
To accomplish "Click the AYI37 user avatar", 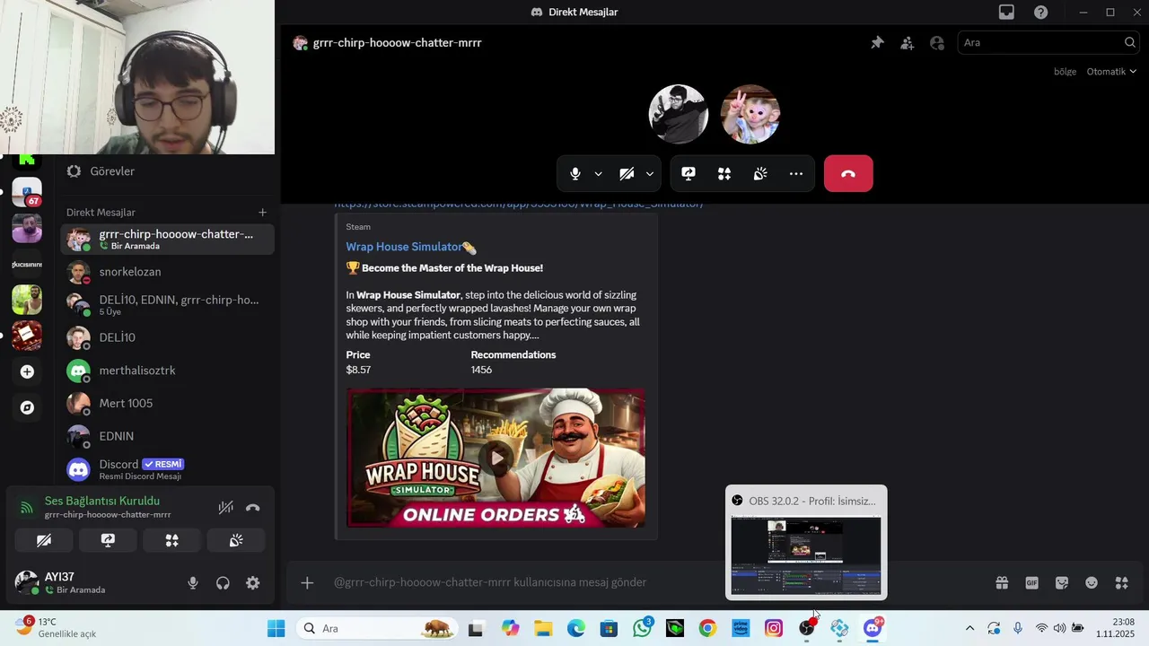I will pos(27,583).
